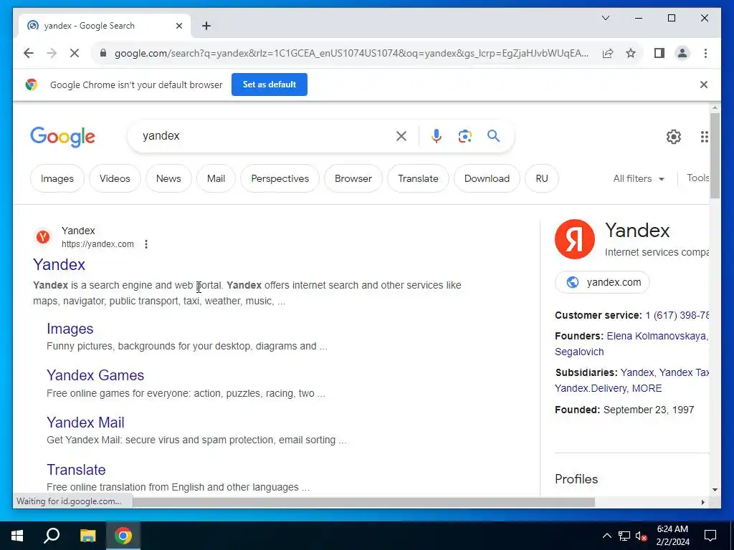Click the horizontal scrollbar right arrow
The image size is (734, 550).
click(702, 502)
